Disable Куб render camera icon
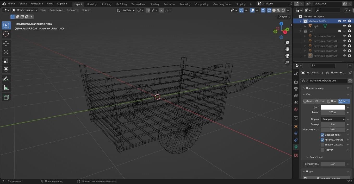 coord(350,26)
